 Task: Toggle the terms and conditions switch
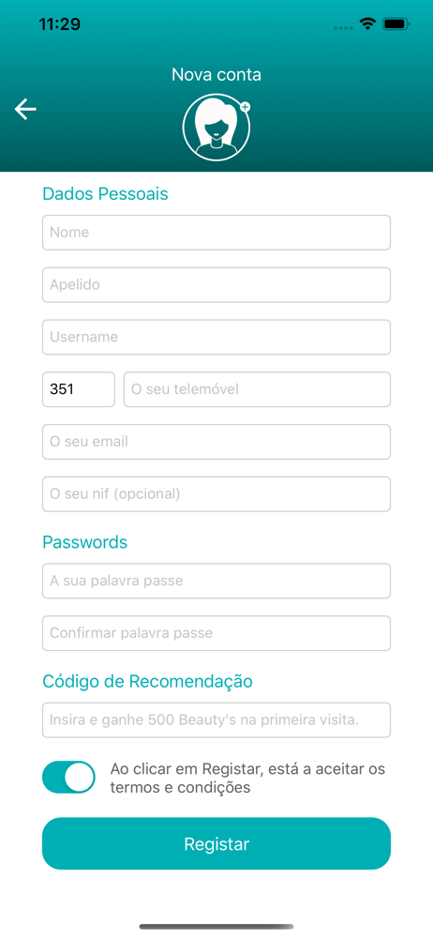coord(68,777)
